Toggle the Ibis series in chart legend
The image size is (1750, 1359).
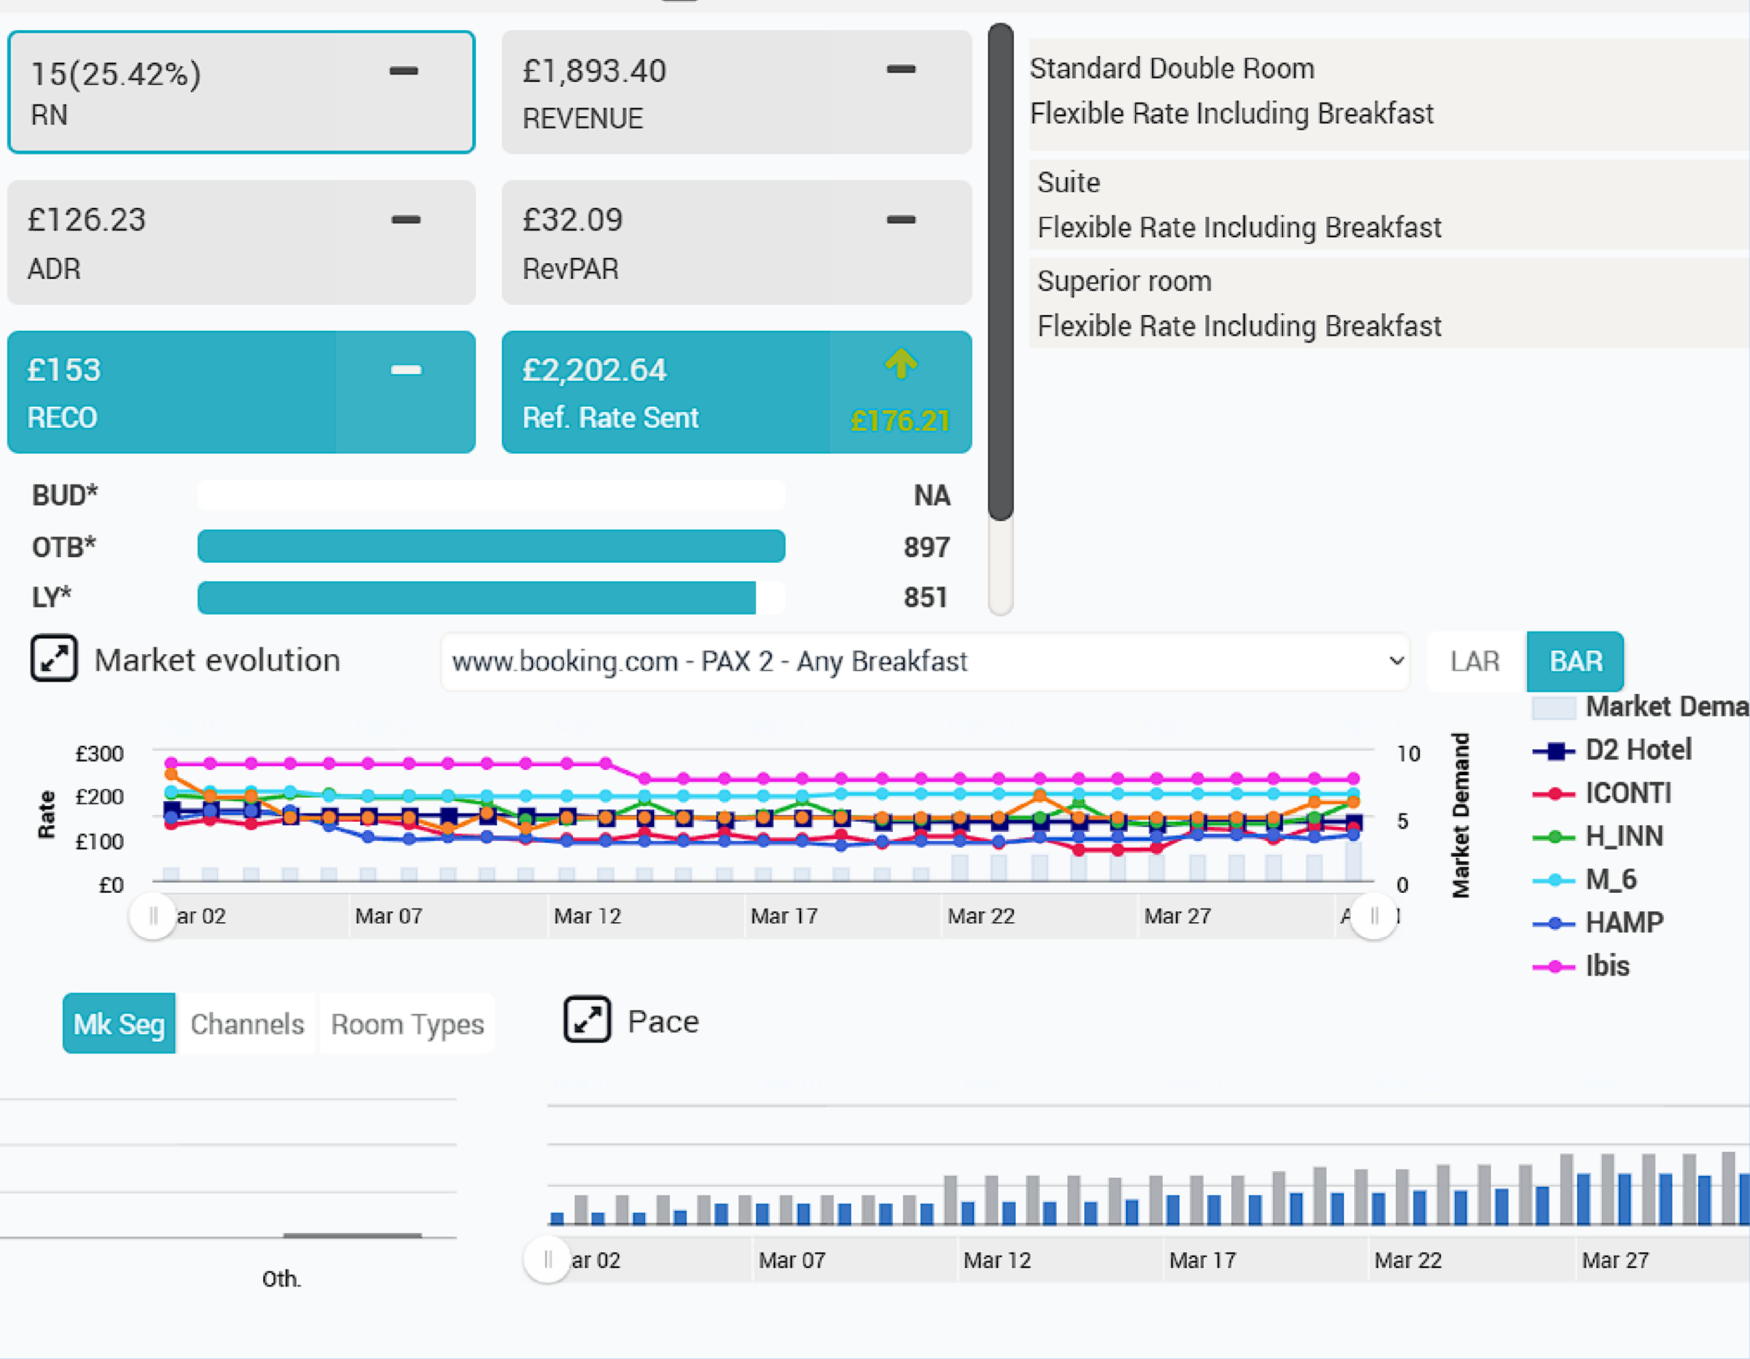point(1581,967)
